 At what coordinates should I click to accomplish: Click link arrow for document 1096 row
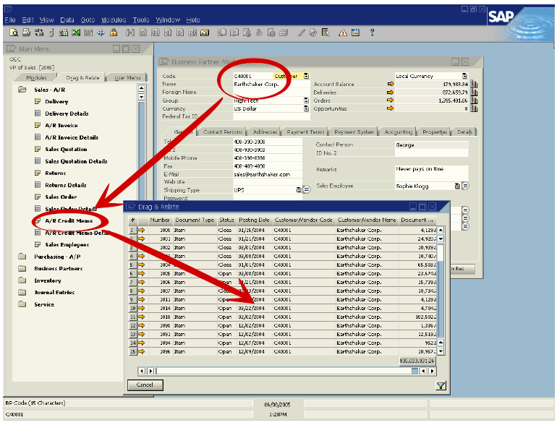(x=141, y=351)
